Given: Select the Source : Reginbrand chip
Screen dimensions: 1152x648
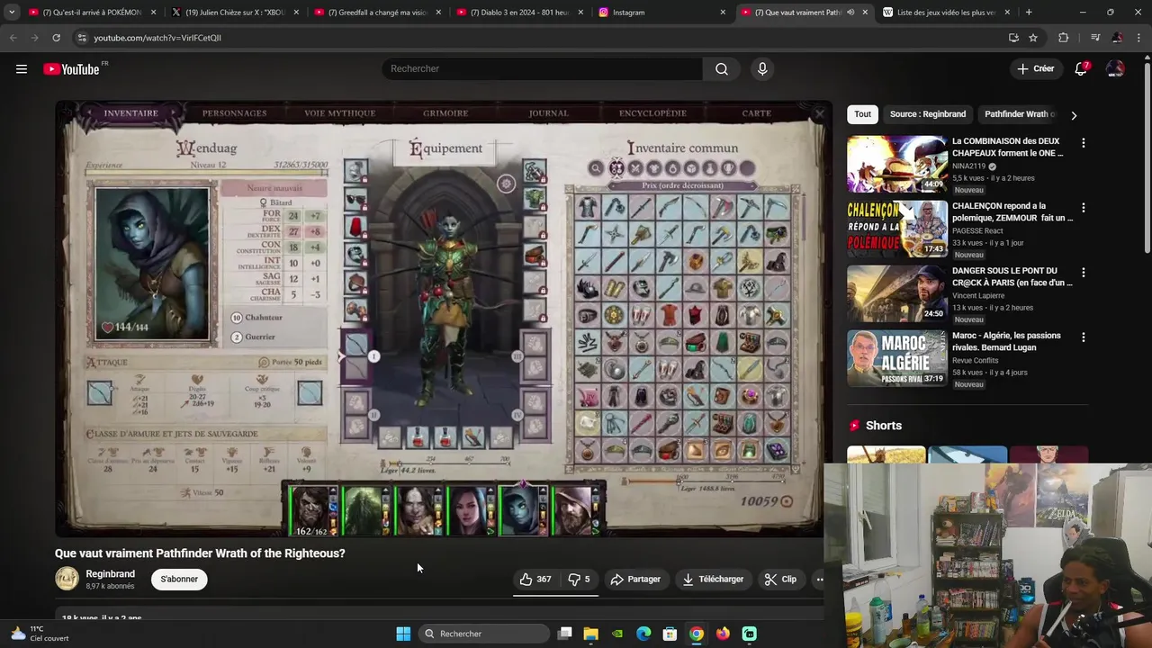Looking at the screenshot, I should click(928, 114).
